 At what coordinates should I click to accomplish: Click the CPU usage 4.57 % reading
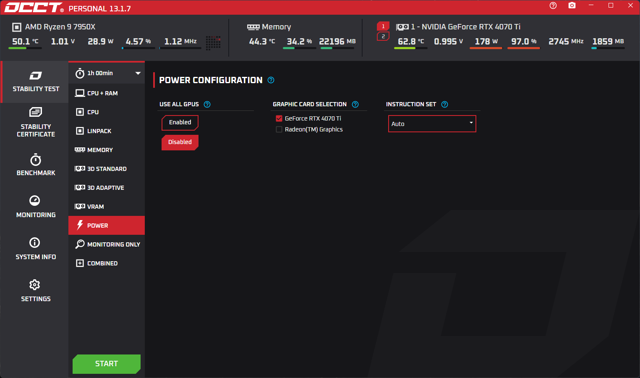pos(138,42)
